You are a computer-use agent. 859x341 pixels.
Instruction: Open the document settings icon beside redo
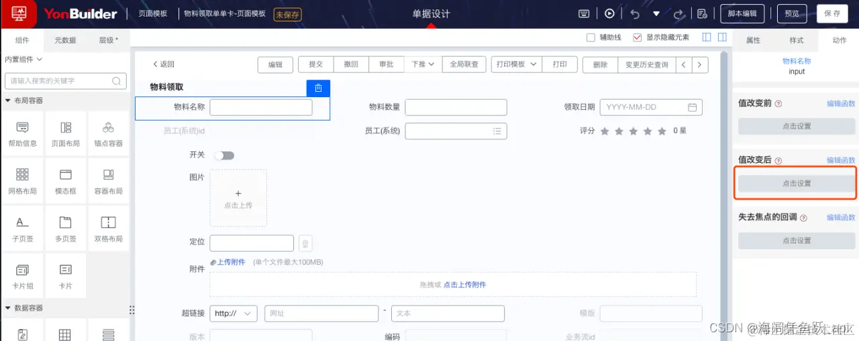[x=702, y=13]
